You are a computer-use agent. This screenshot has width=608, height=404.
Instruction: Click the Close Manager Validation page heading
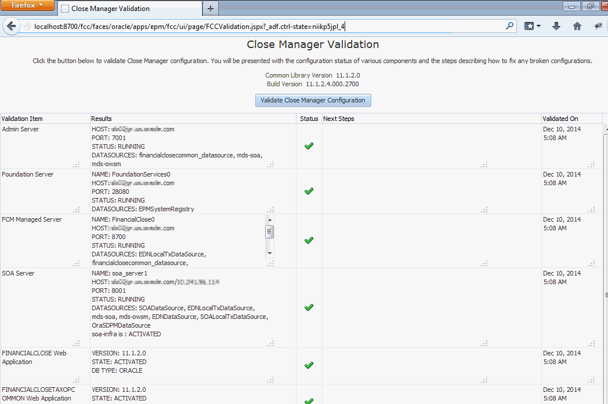pyautogui.click(x=313, y=45)
